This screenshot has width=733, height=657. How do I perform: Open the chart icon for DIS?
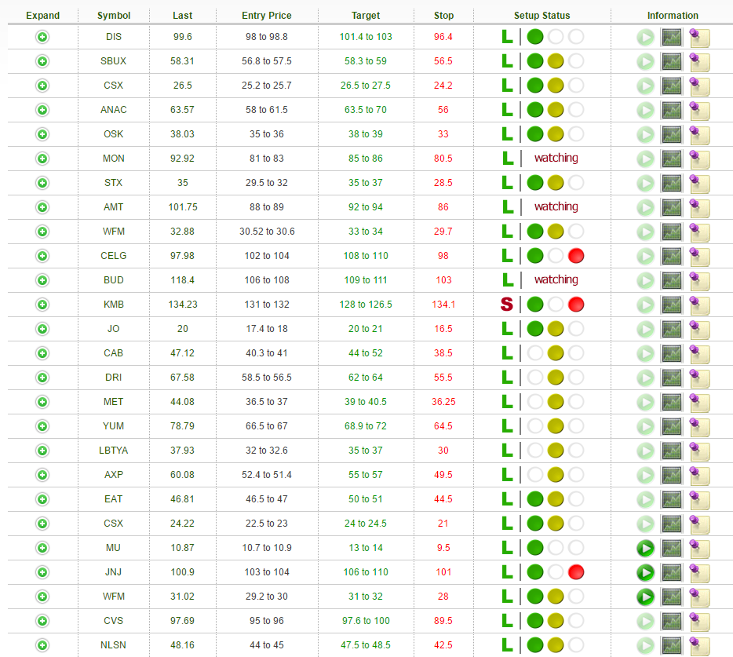(x=671, y=37)
